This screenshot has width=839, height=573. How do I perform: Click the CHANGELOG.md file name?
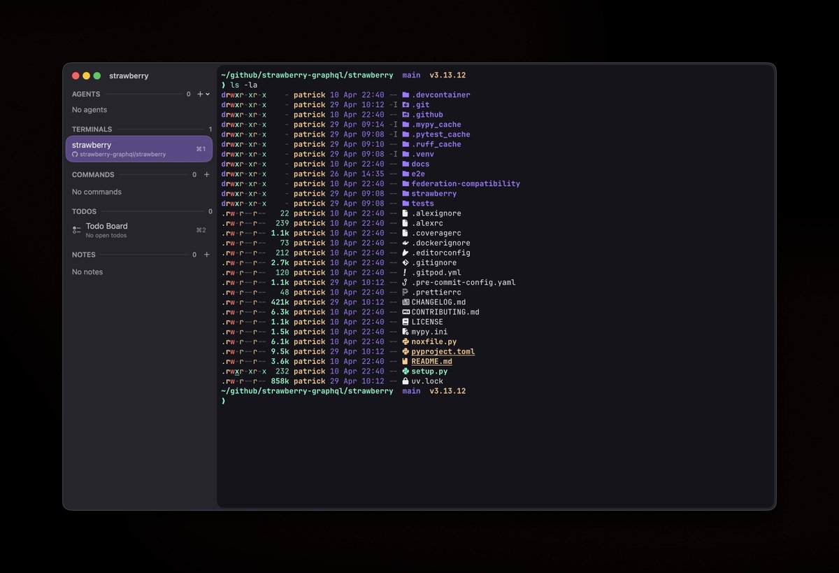pyautogui.click(x=438, y=302)
